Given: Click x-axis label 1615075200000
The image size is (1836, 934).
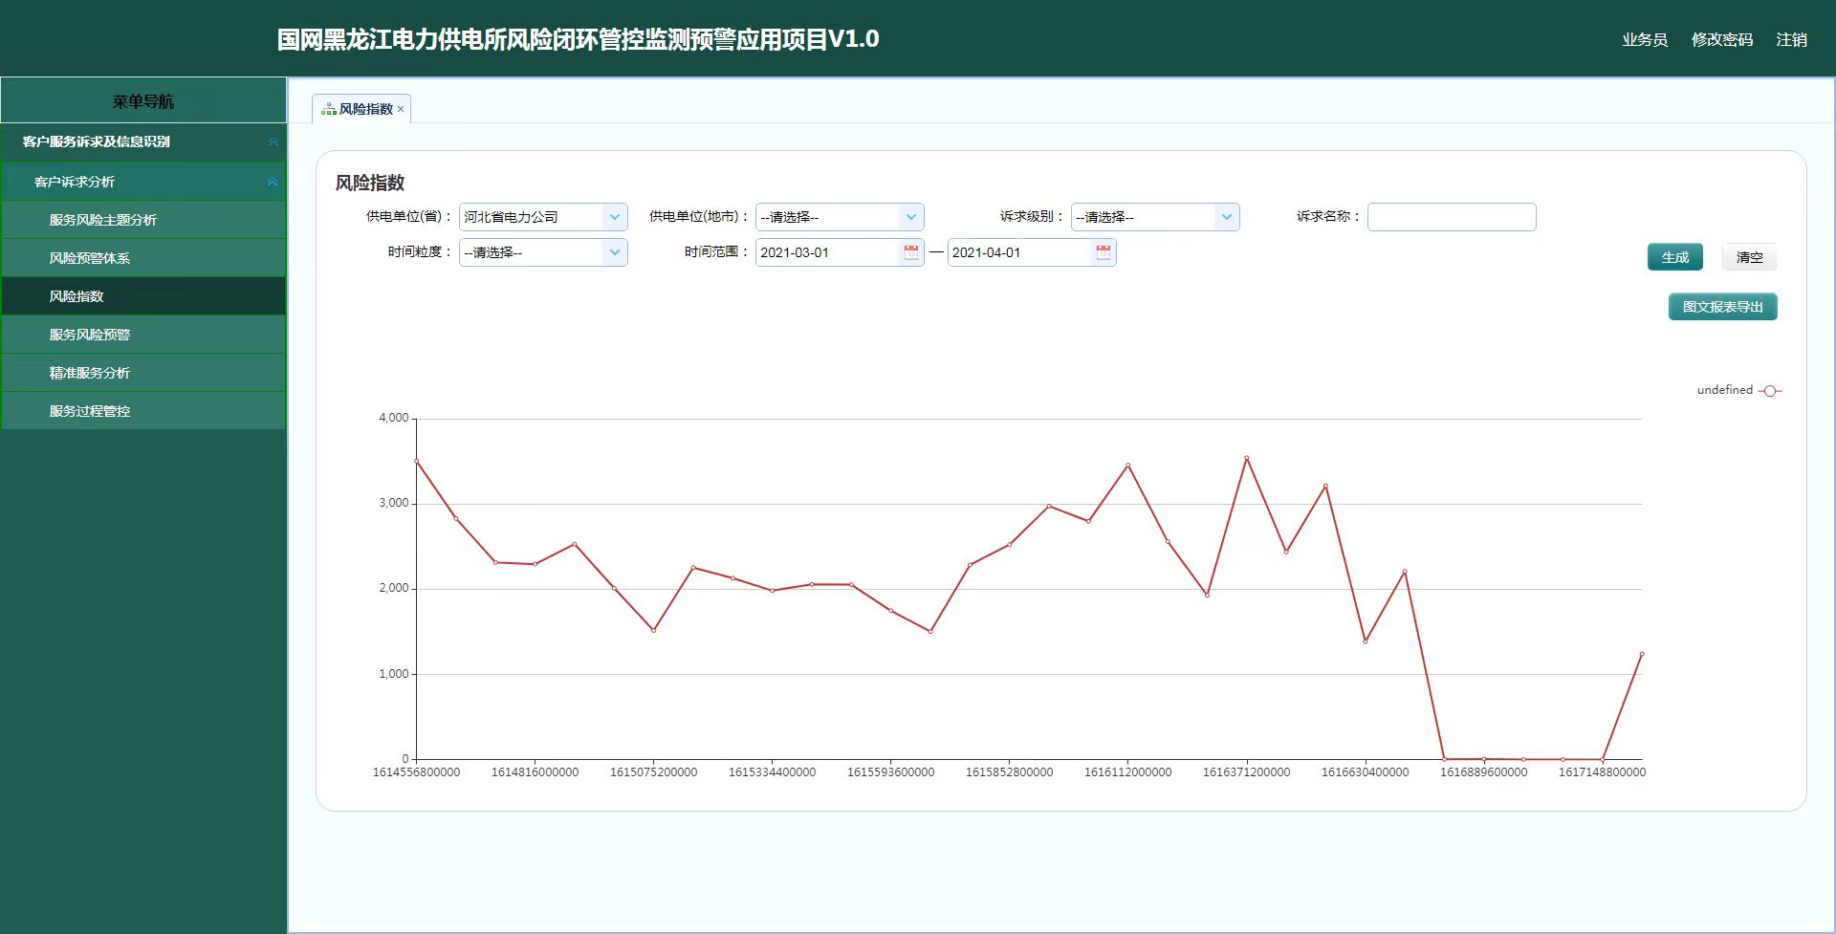Looking at the screenshot, I should click(x=654, y=772).
